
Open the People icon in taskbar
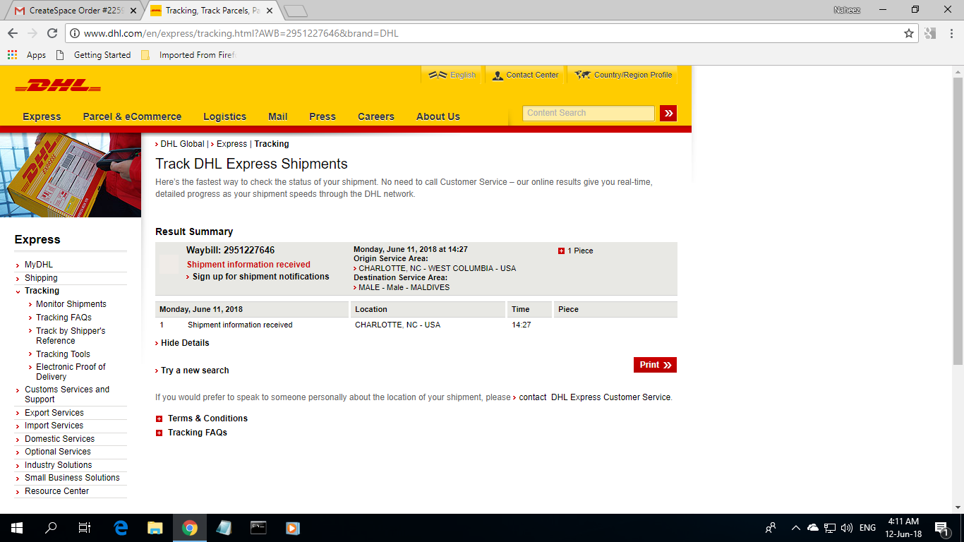click(771, 528)
